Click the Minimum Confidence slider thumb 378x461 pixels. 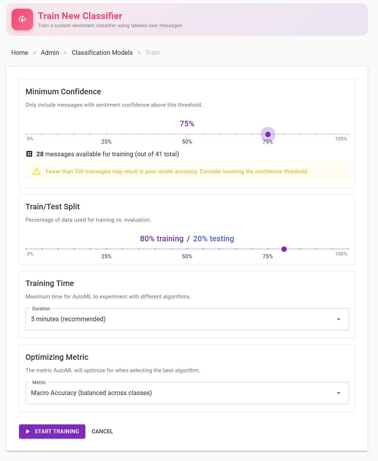pyautogui.click(x=268, y=134)
